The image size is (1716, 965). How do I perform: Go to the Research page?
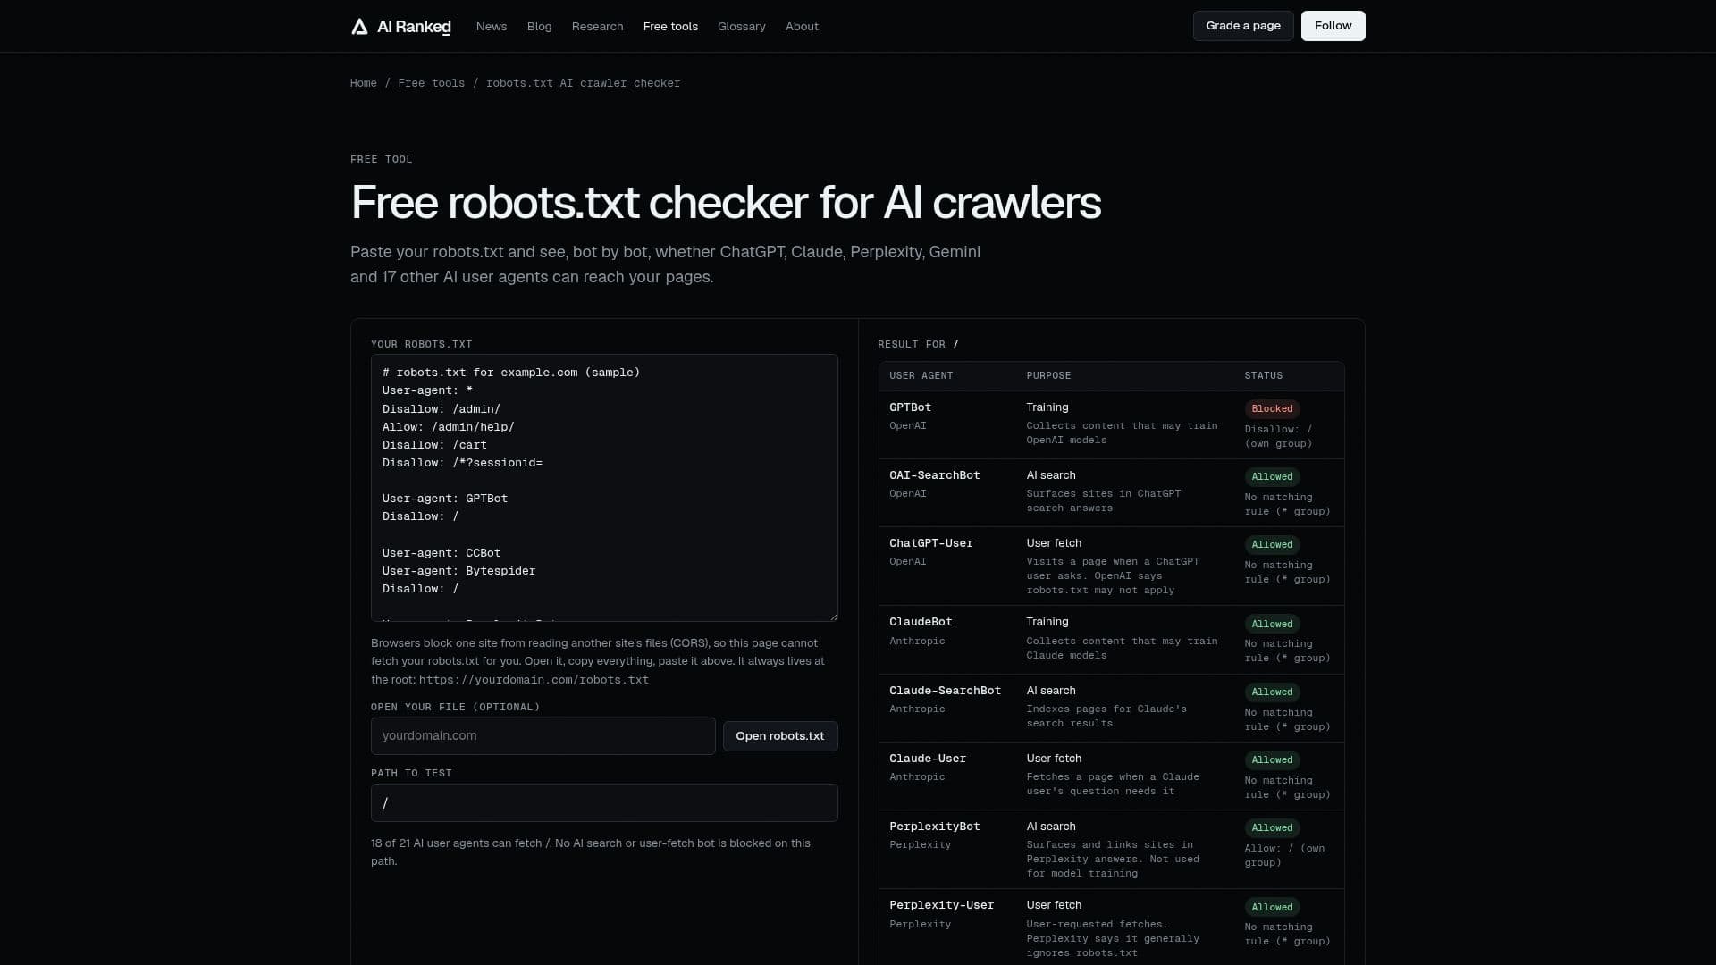coord(598,27)
